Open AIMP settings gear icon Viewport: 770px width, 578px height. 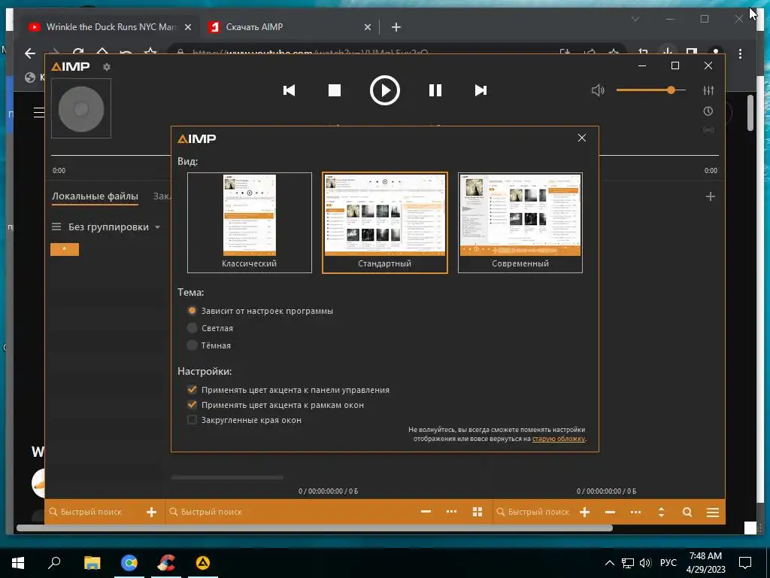tap(107, 67)
